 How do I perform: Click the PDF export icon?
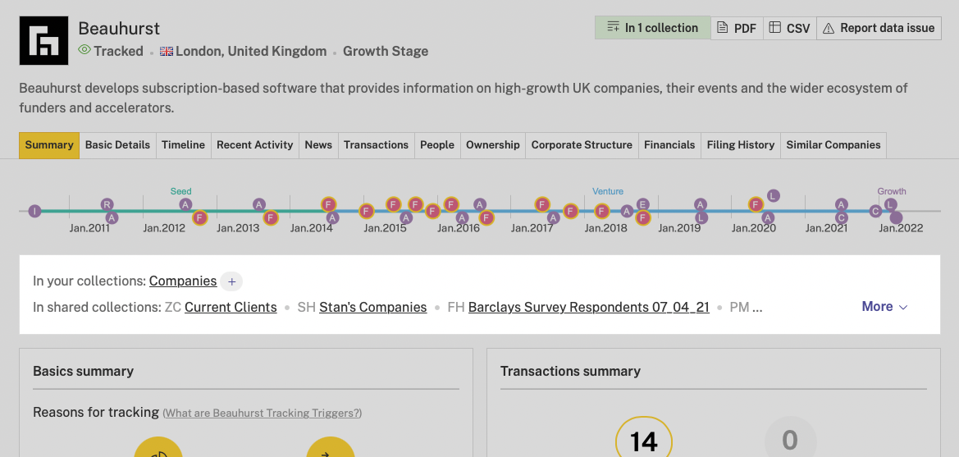(722, 28)
